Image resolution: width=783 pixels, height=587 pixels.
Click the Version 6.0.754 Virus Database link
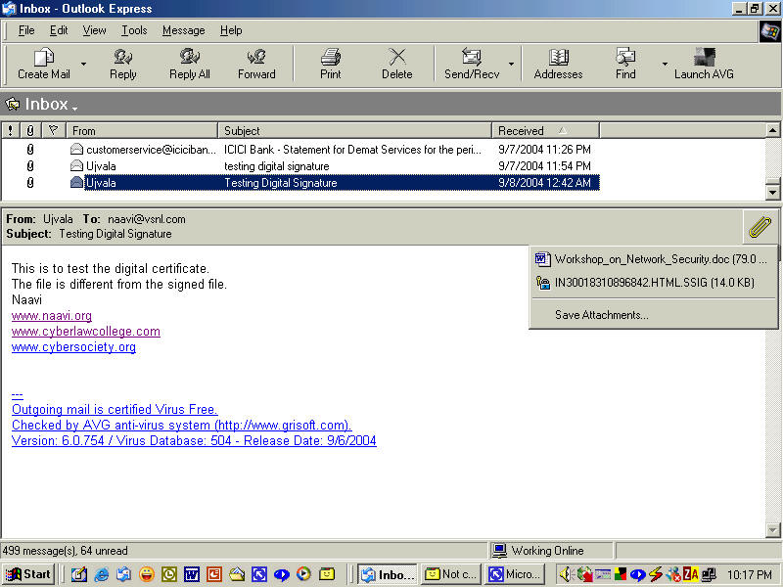194,441
